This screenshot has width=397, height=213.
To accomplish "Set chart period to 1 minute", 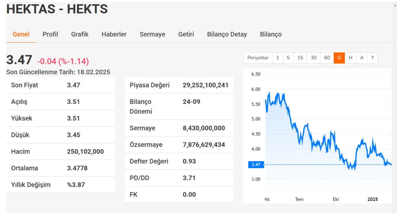I will [x=278, y=58].
